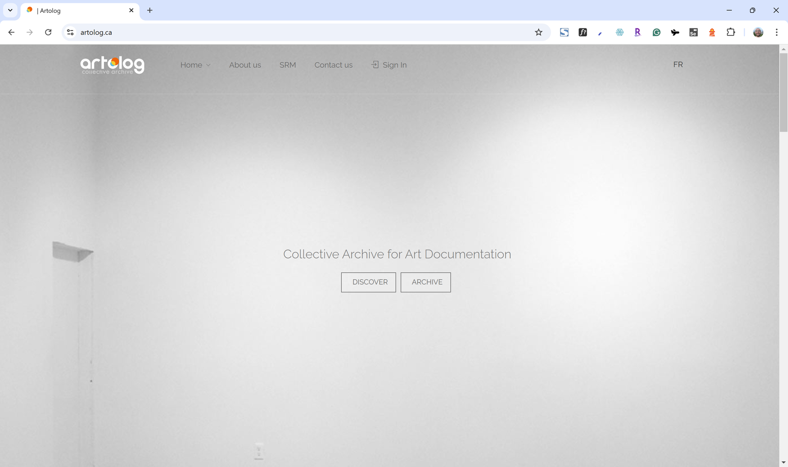Screen dimensions: 788x467
Task: Open the airplane extension icon
Action: [x=675, y=32]
